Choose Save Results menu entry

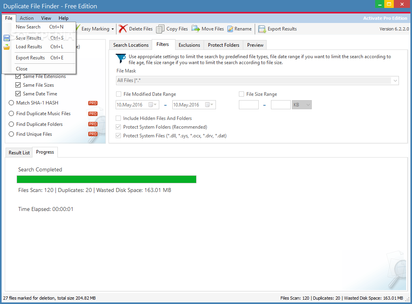(39, 38)
